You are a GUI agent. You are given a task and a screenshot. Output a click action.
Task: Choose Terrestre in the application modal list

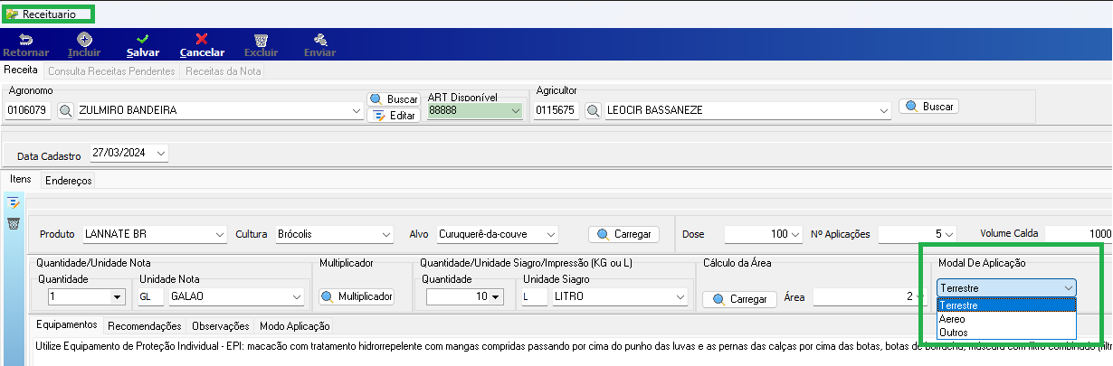pos(1007,305)
